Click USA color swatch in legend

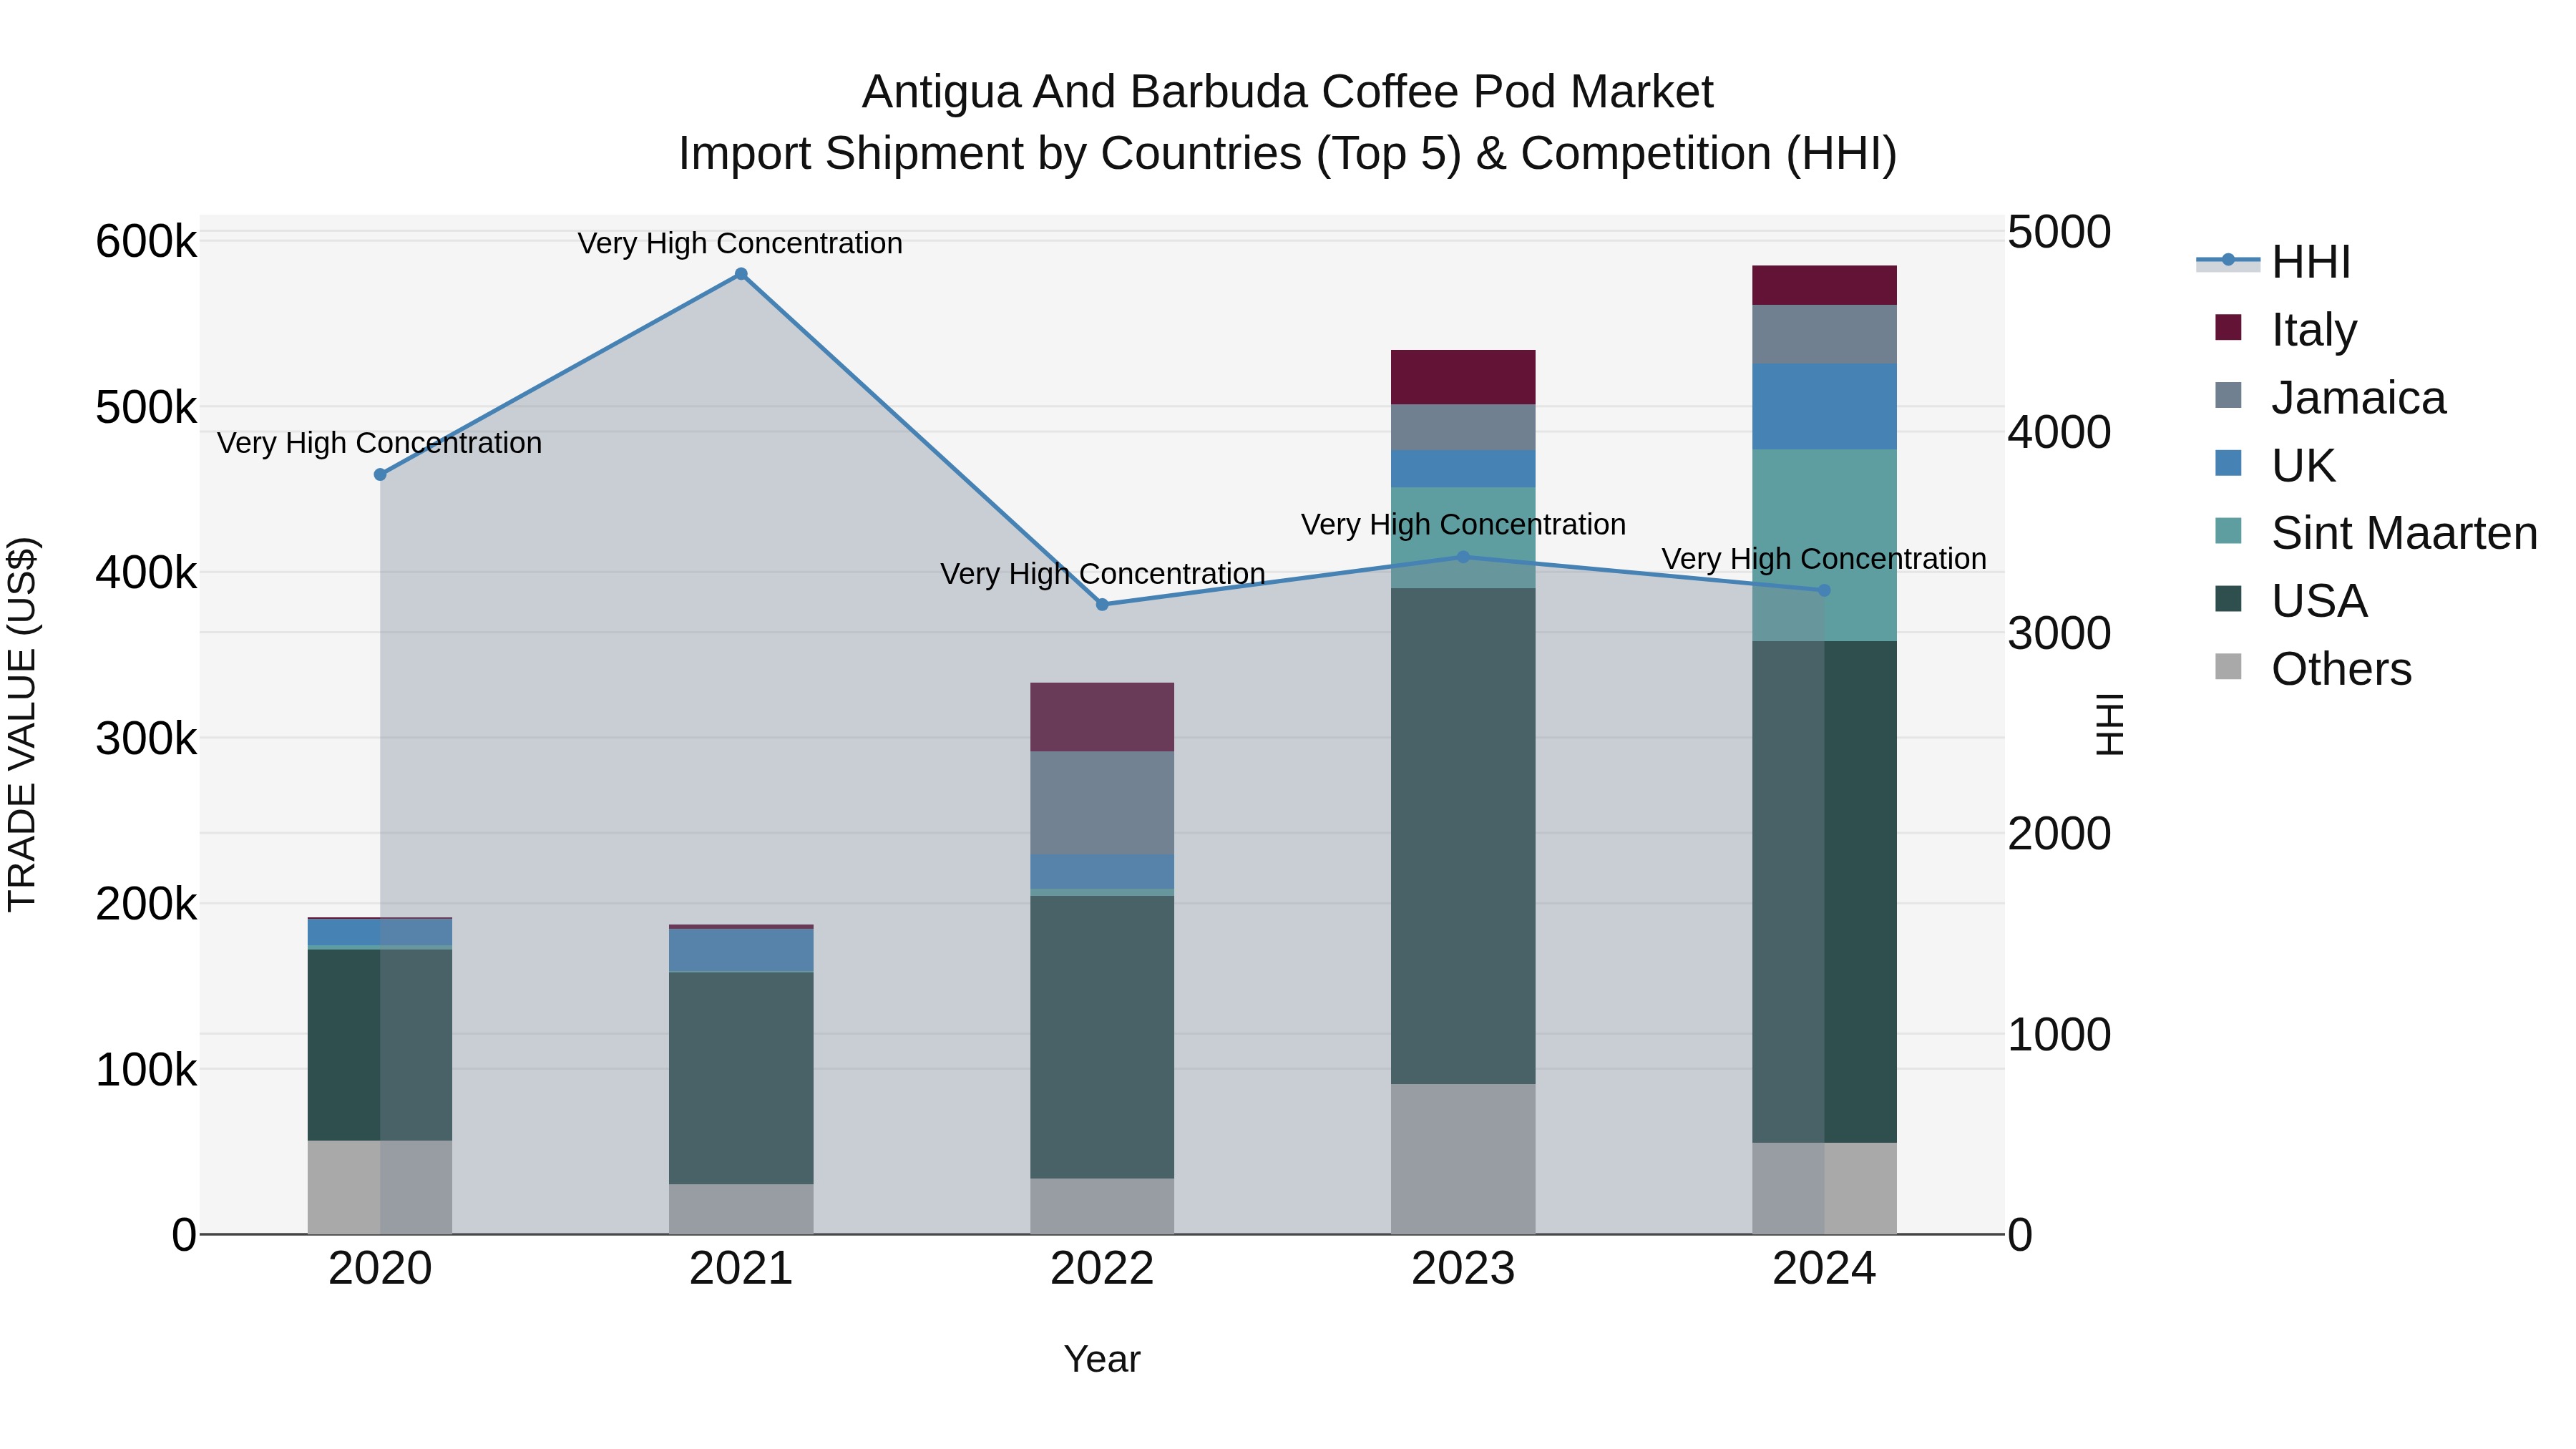[x=2228, y=599]
